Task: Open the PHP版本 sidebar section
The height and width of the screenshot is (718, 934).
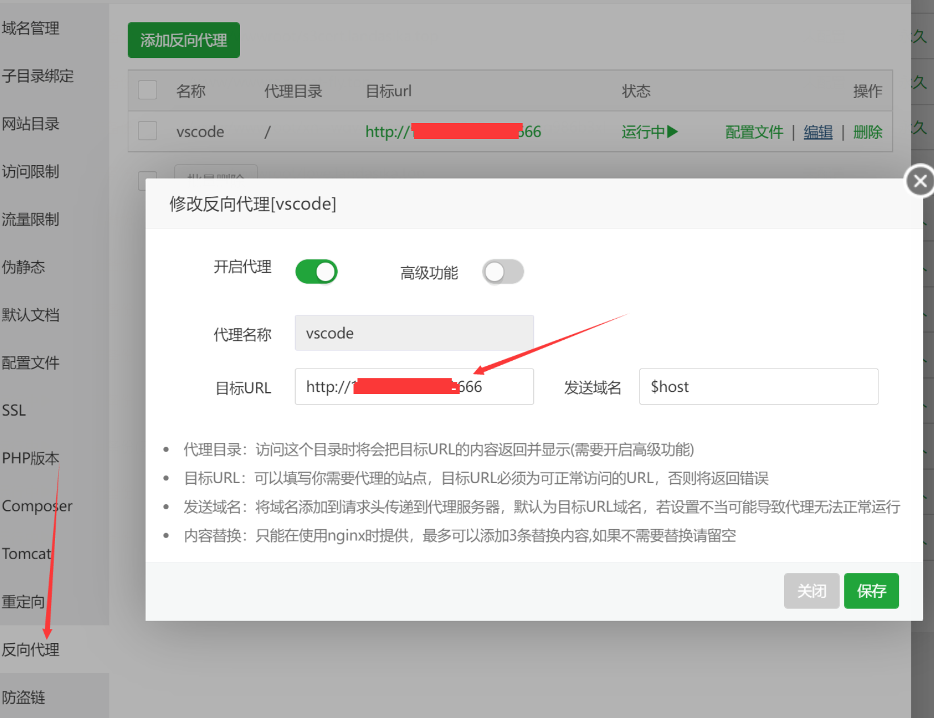Action: tap(30, 457)
